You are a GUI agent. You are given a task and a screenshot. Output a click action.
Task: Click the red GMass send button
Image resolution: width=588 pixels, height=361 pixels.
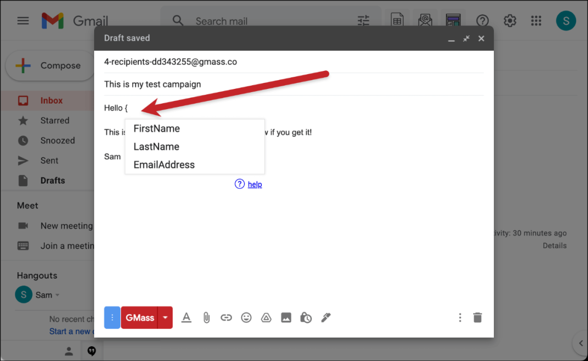point(139,317)
